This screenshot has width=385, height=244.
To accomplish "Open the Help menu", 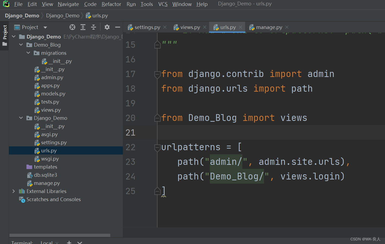I will point(202,4).
